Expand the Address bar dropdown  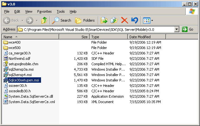click(x=176, y=29)
